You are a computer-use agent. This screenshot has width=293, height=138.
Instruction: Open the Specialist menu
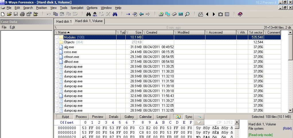tap(77, 8)
